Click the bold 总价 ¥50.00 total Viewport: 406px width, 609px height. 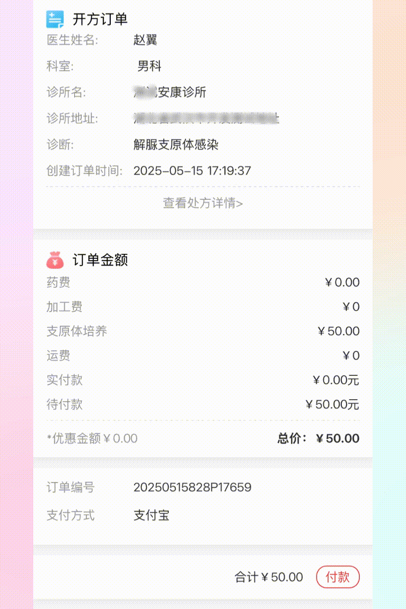318,439
